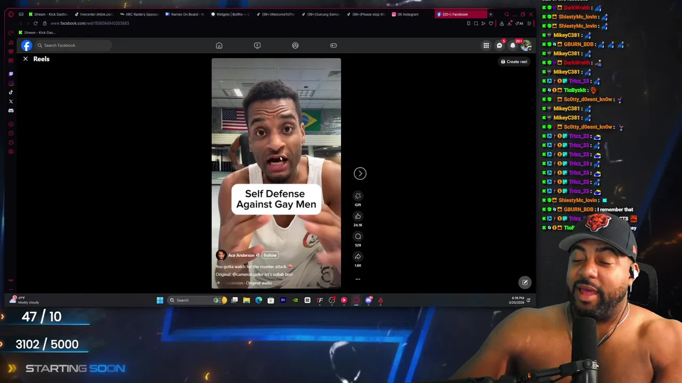Image resolution: width=682 pixels, height=383 pixels.
Task: Click Ace Anderson avatar on reel
Action: (x=221, y=255)
